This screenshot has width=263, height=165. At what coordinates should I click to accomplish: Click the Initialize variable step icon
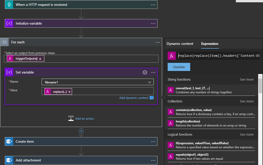pyautogui.click(x=9, y=23)
